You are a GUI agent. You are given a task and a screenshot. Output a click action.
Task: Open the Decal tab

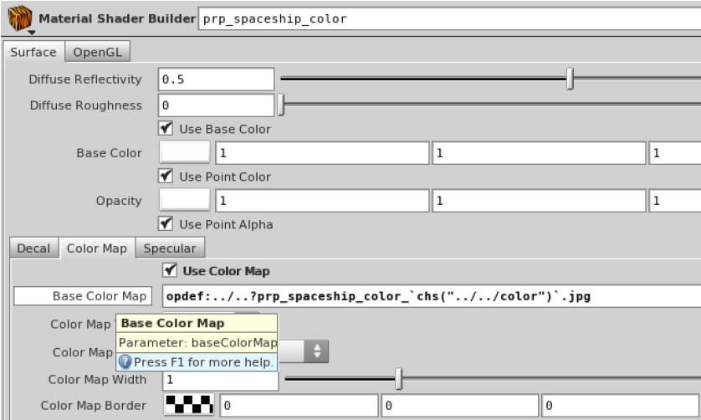(x=33, y=248)
